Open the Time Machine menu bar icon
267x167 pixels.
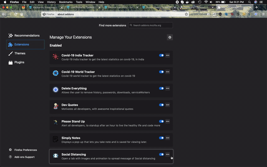[200, 2]
